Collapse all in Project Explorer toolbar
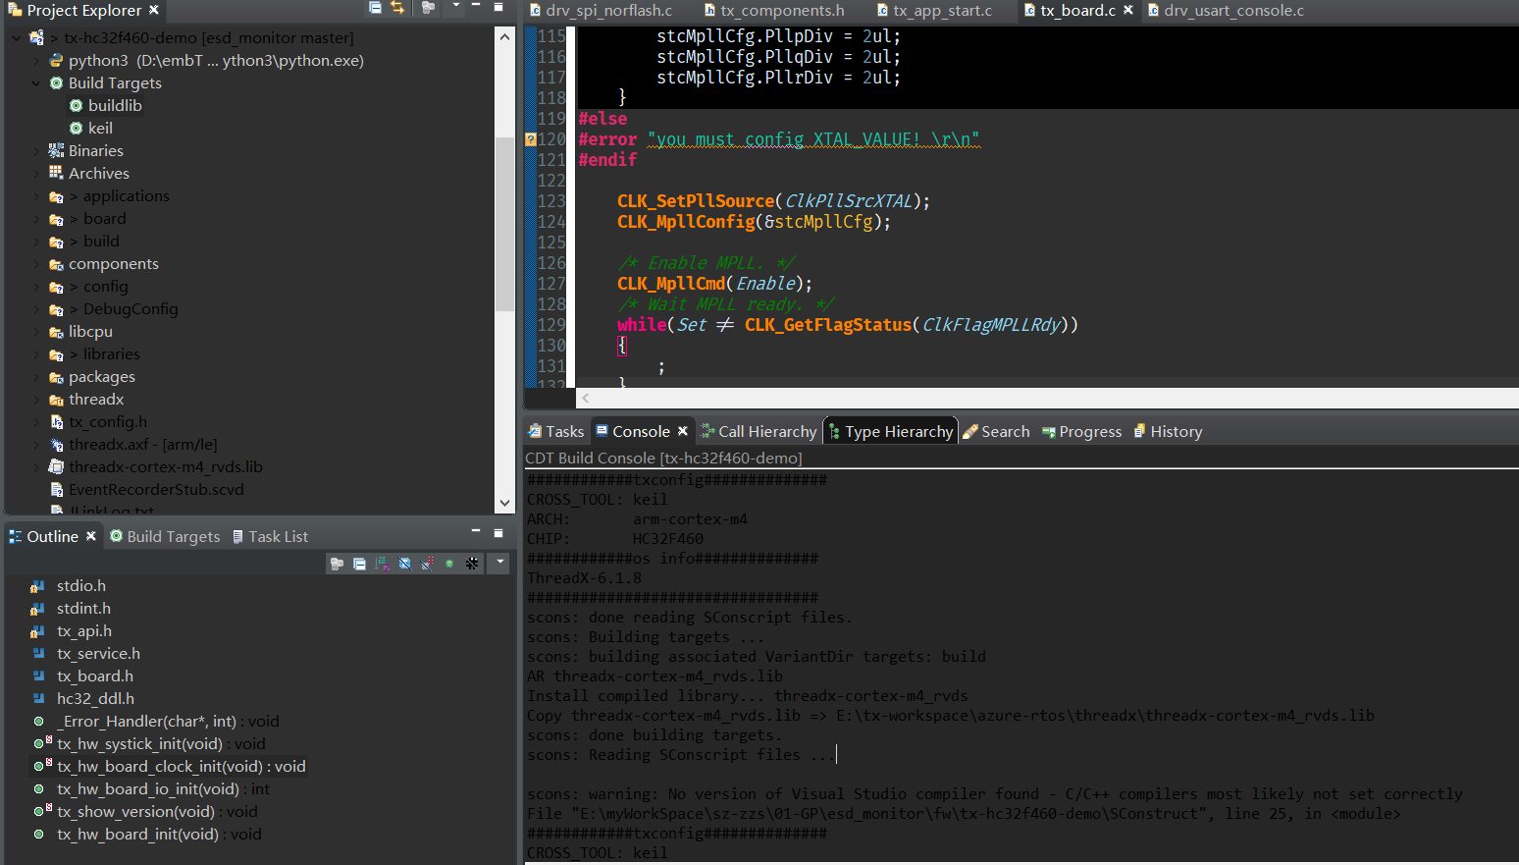This screenshot has width=1519, height=865. tap(375, 7)
